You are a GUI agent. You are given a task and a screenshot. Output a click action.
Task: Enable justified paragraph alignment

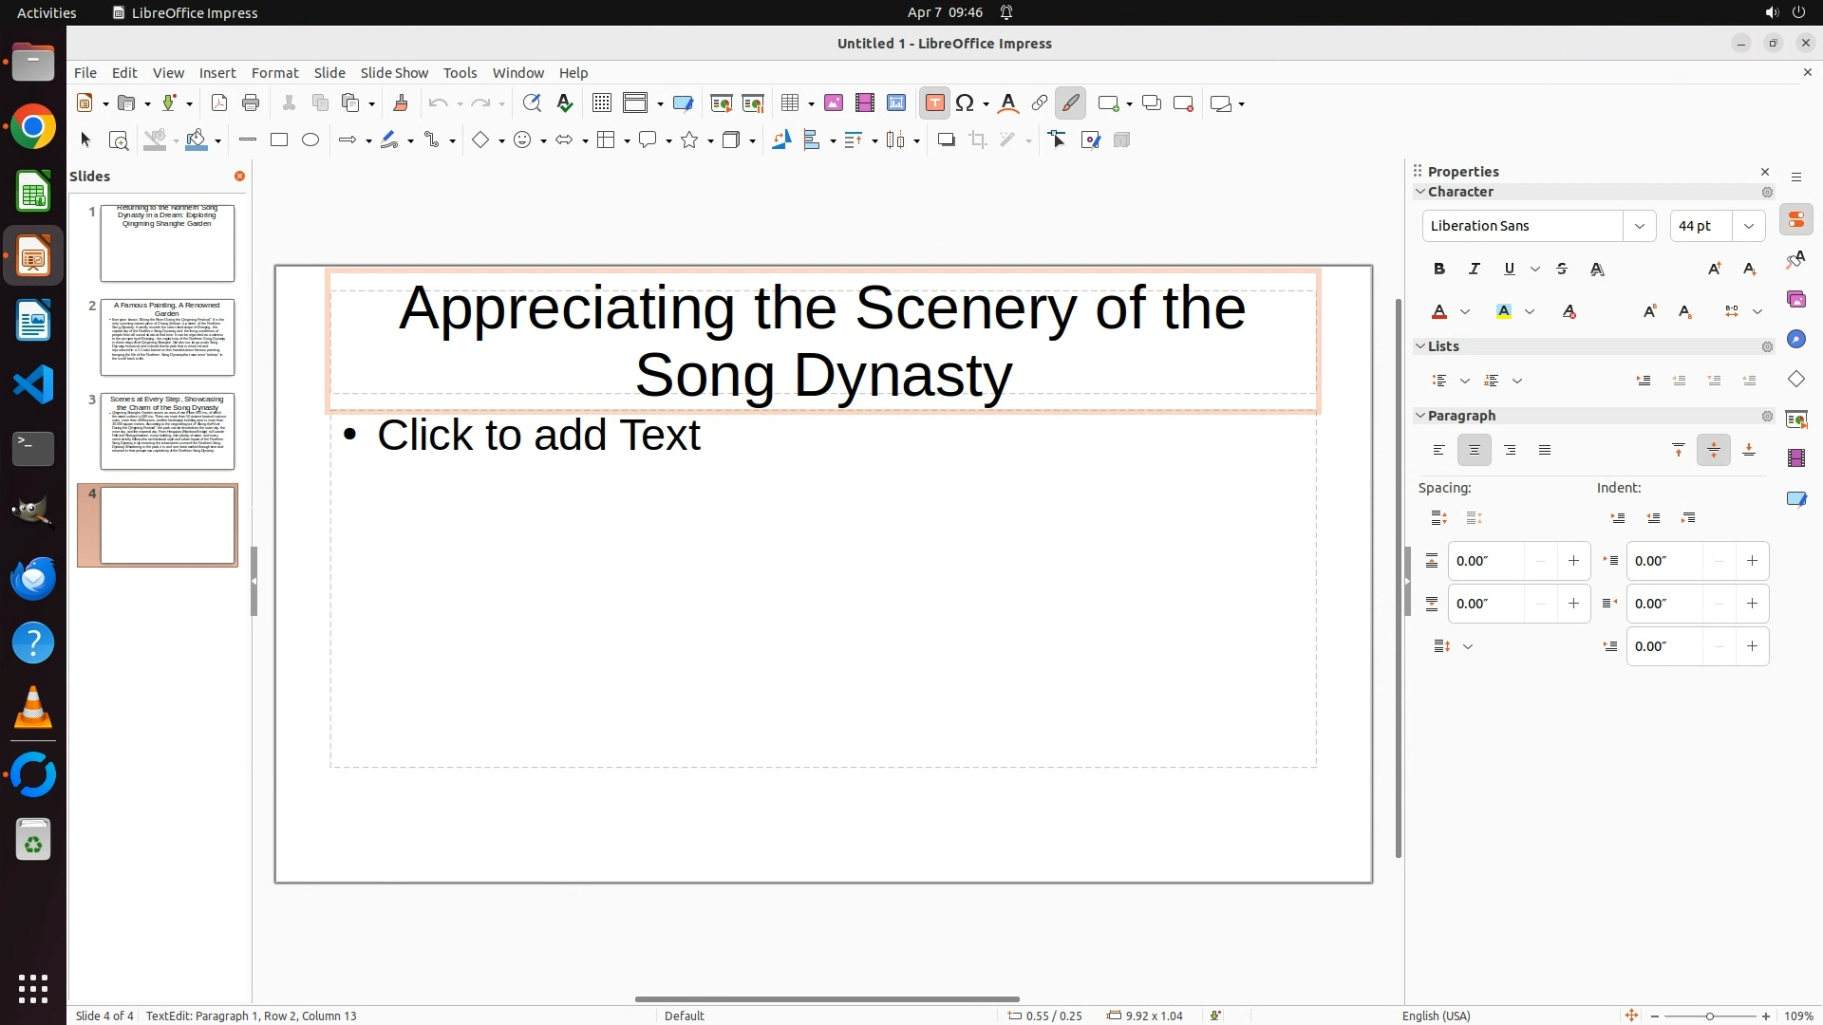tap(1545, 451)
